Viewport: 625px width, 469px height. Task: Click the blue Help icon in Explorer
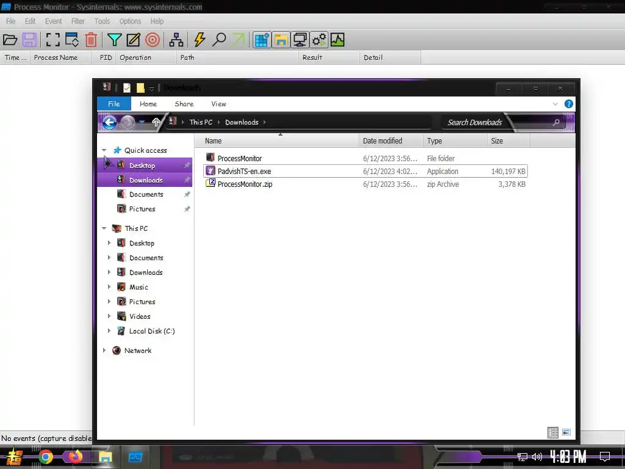pos(569,104)
